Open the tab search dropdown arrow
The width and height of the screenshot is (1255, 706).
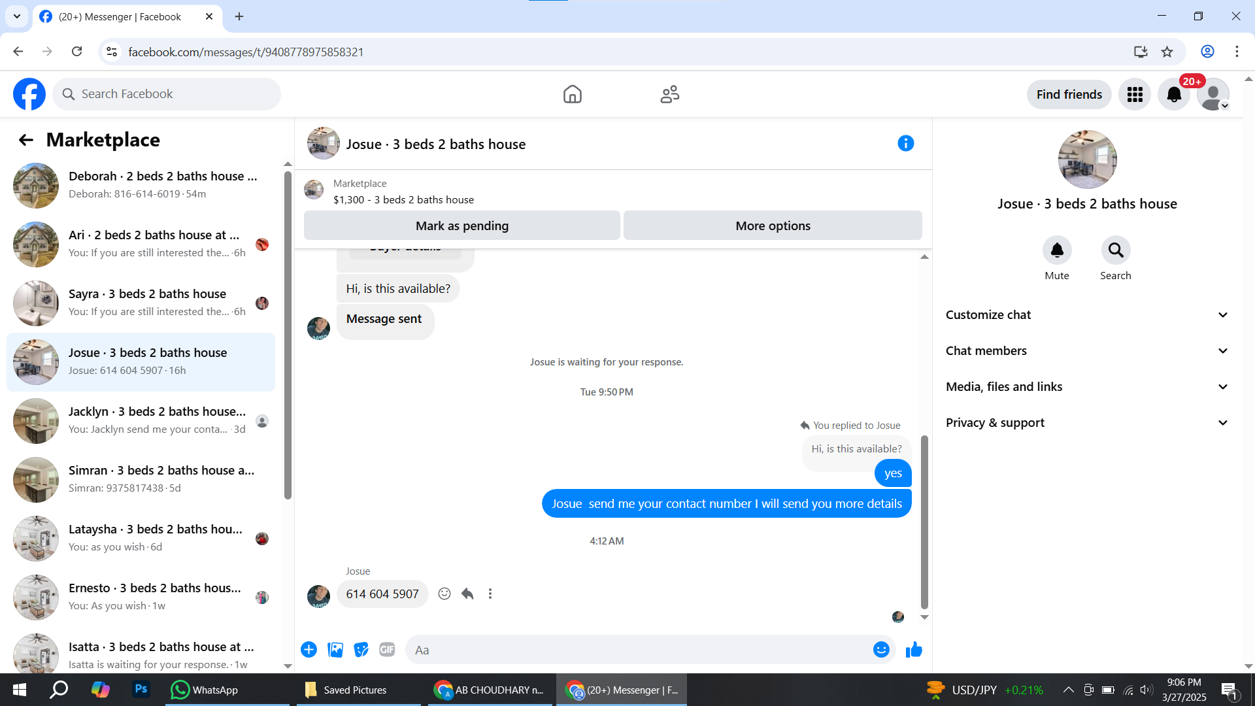(17, 16)
